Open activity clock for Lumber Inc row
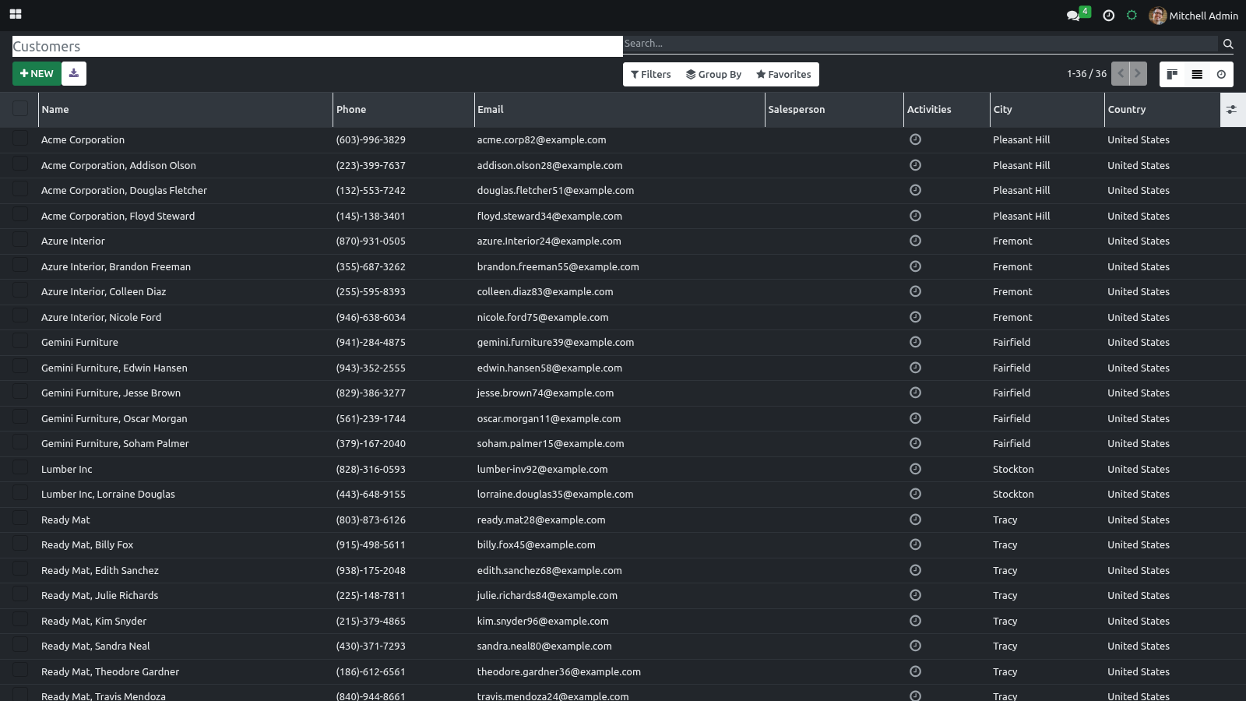The width and height of the screenshot is (1246, 701). pos(915,469)
